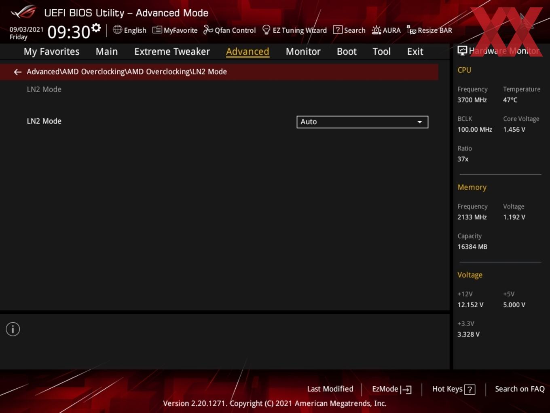Click CPU frequency 3700 MHz value
This screenshot has width=550, height=413.
point(472,100)
